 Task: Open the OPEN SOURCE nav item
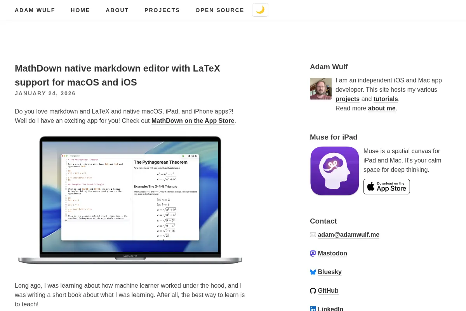220,10
